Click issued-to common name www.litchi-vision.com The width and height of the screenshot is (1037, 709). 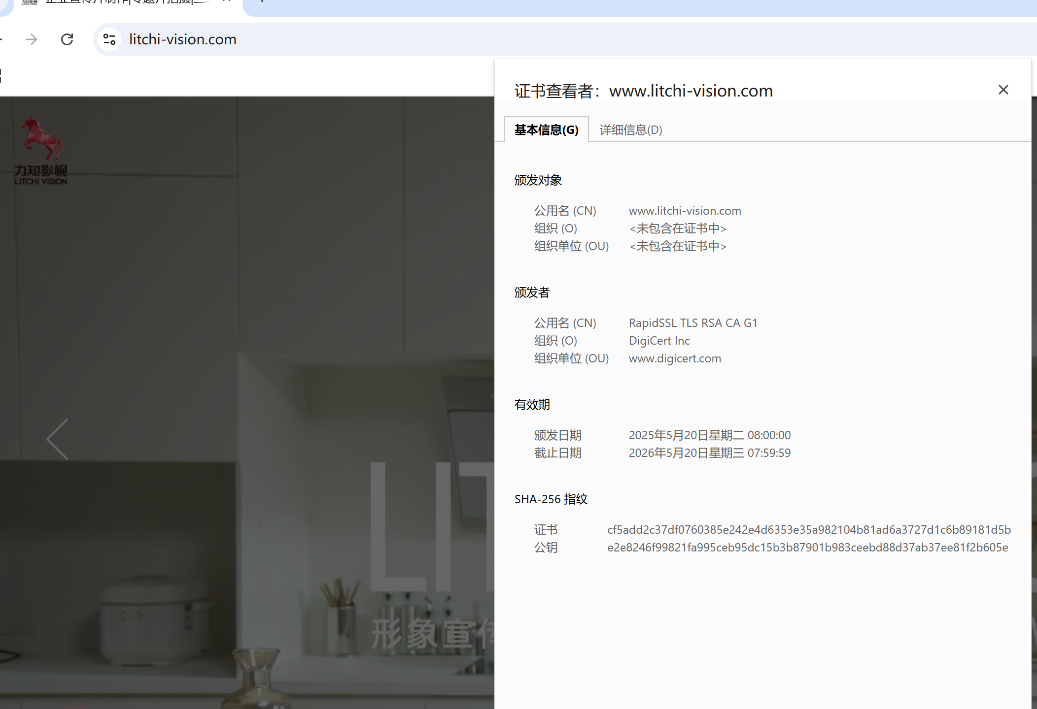[x=685, y=211]
